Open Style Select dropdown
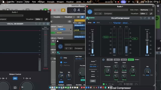Screen dimensions: 161x90 tap(94, 76)
